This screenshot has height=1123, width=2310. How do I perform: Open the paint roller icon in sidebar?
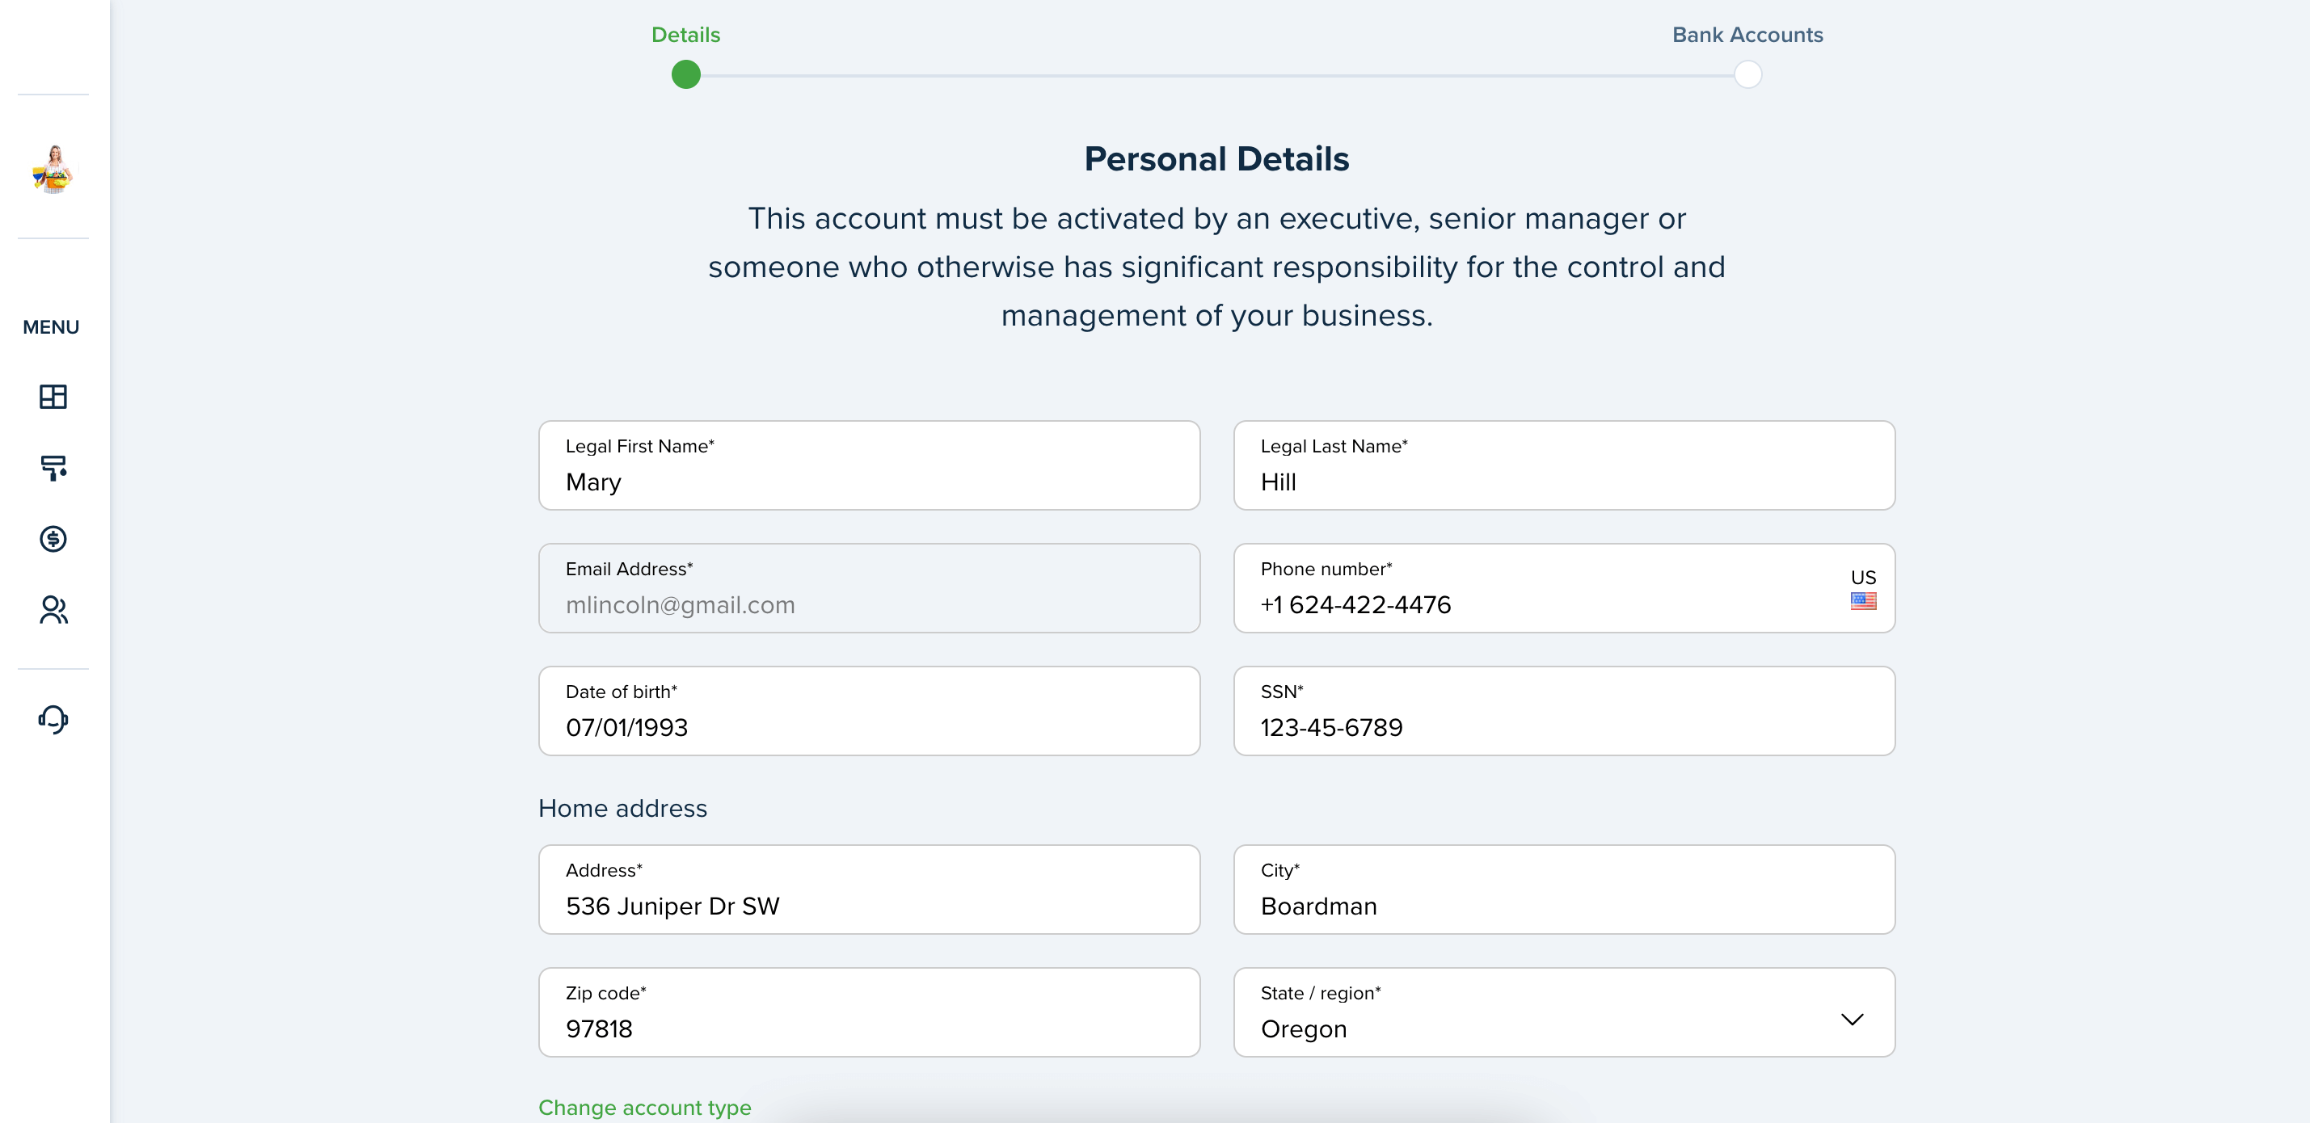[53, 468]
